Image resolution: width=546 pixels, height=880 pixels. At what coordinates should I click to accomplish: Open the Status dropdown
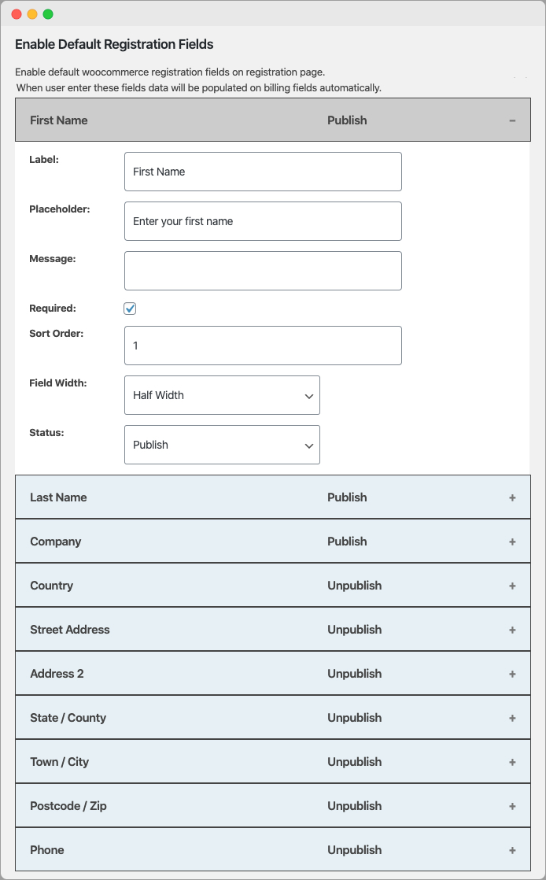tap(222, 445)
